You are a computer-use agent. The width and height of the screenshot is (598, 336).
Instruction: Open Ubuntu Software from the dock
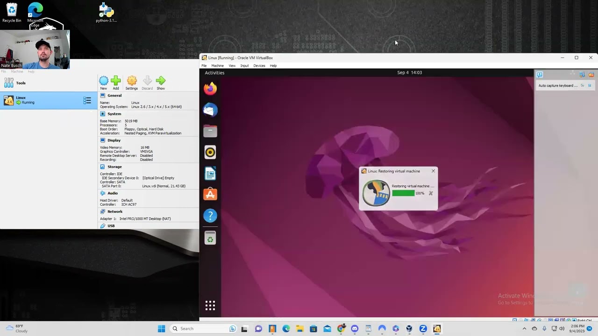point(210,195)
